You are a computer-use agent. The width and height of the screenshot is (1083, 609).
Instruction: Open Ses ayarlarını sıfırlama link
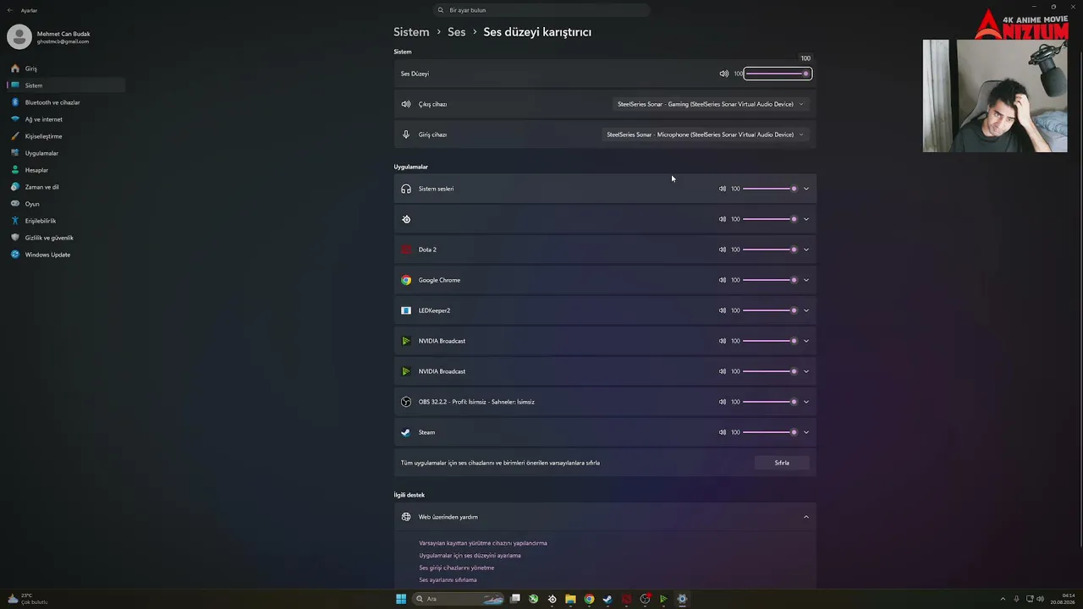click(x=448, y=580)
